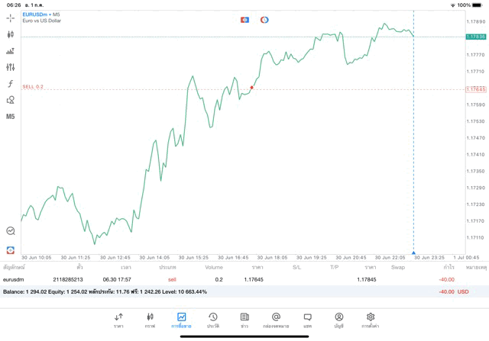The width and height of the screenshot is (489, 341).
Task: Open the กล่องจดหมาย mailbox tab
Action: (x=276, y=320)
